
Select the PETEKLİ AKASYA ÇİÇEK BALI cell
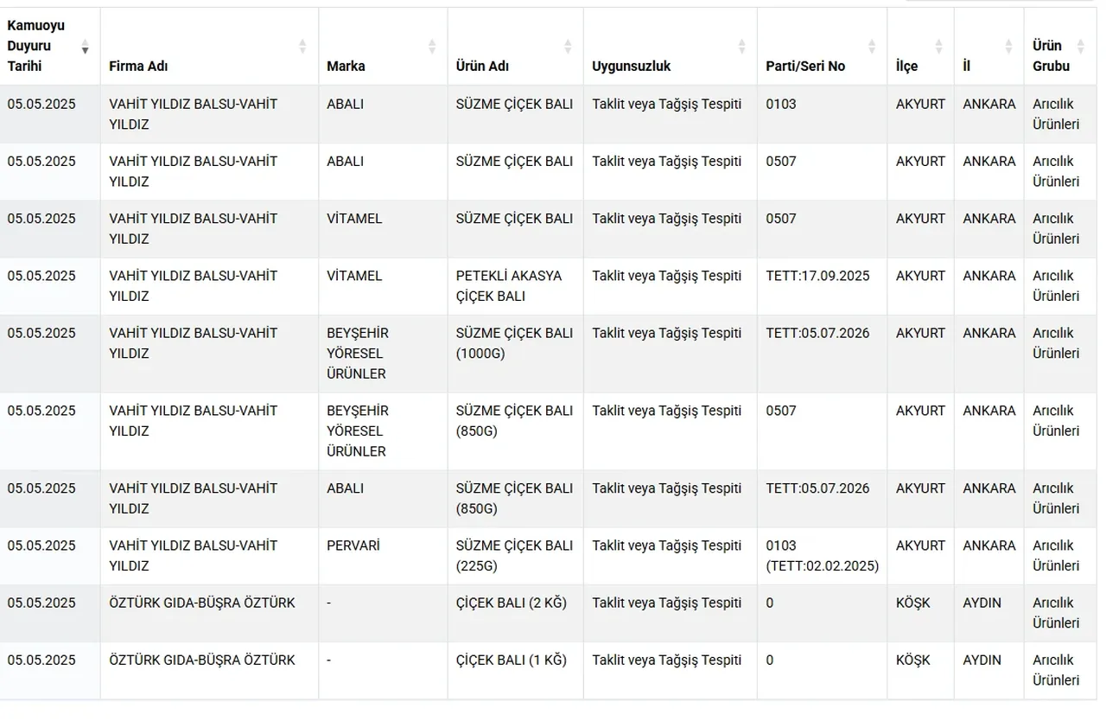[509, 286]
